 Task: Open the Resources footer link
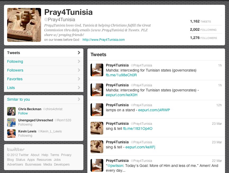tap(44, 160)
